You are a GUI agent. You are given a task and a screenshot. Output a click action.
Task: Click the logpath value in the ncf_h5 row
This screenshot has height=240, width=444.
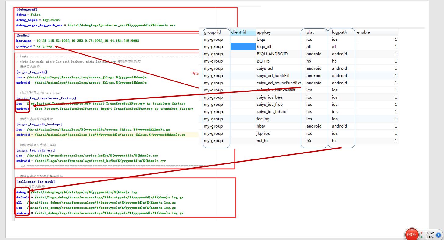coord(334,141)
